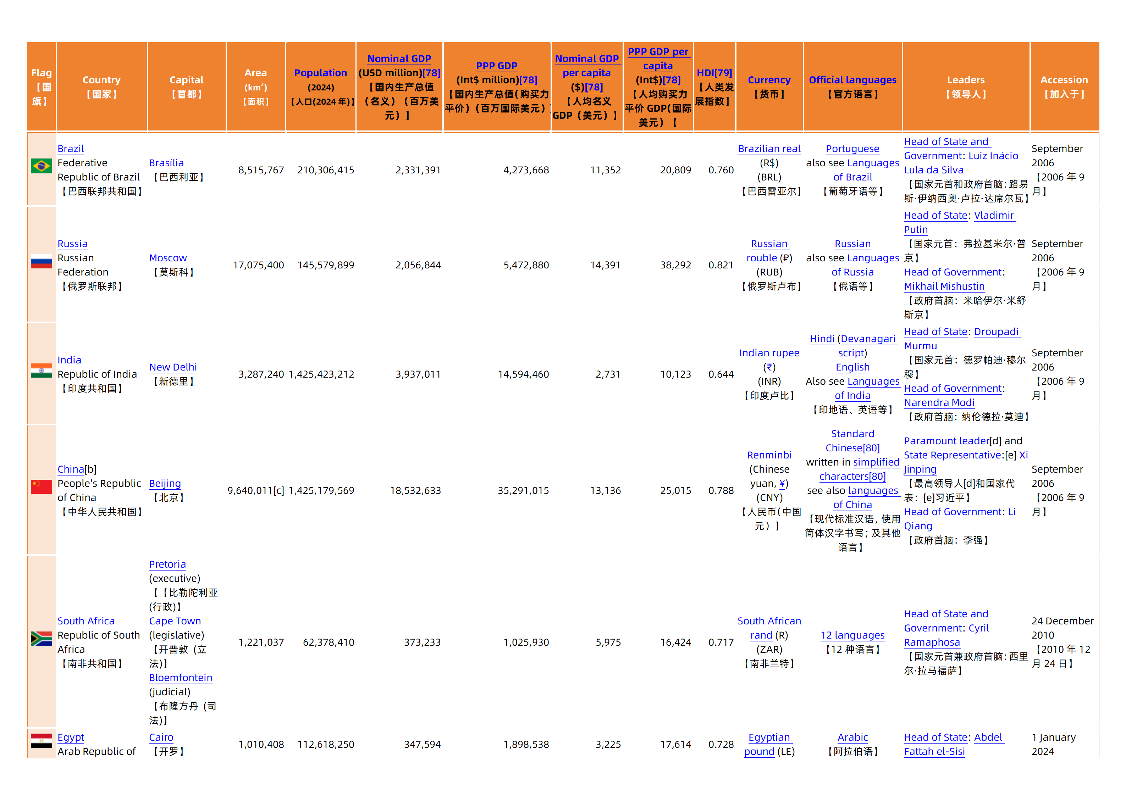Image resolution: width=1126 pixels, height=796 pixels.
Task: Click the English language link
Action: 852,367
